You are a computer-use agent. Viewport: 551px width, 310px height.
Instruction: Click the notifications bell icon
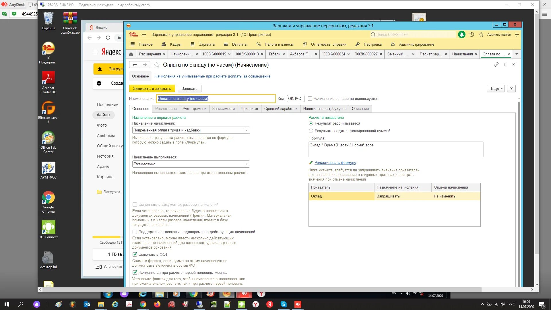(461, 35)
